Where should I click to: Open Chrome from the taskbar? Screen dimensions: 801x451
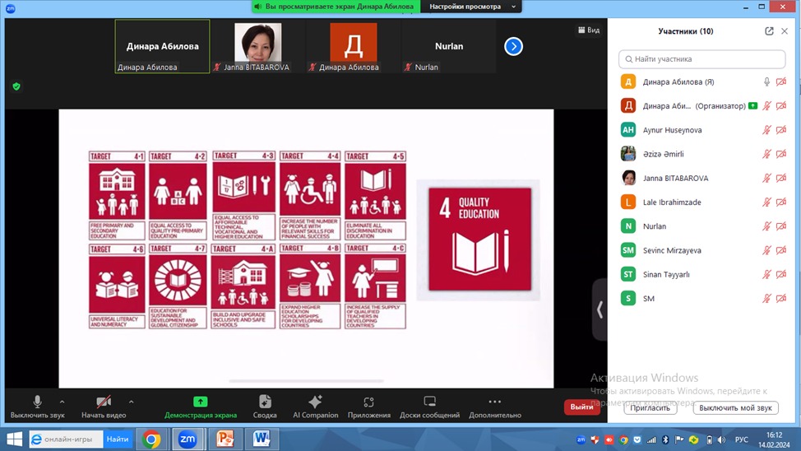pyautogui.click(x=151, y=439)
